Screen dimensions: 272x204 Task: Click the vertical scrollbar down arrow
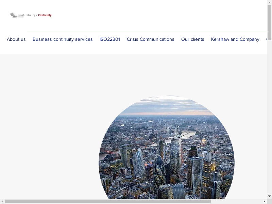click(x=269, y=196)
